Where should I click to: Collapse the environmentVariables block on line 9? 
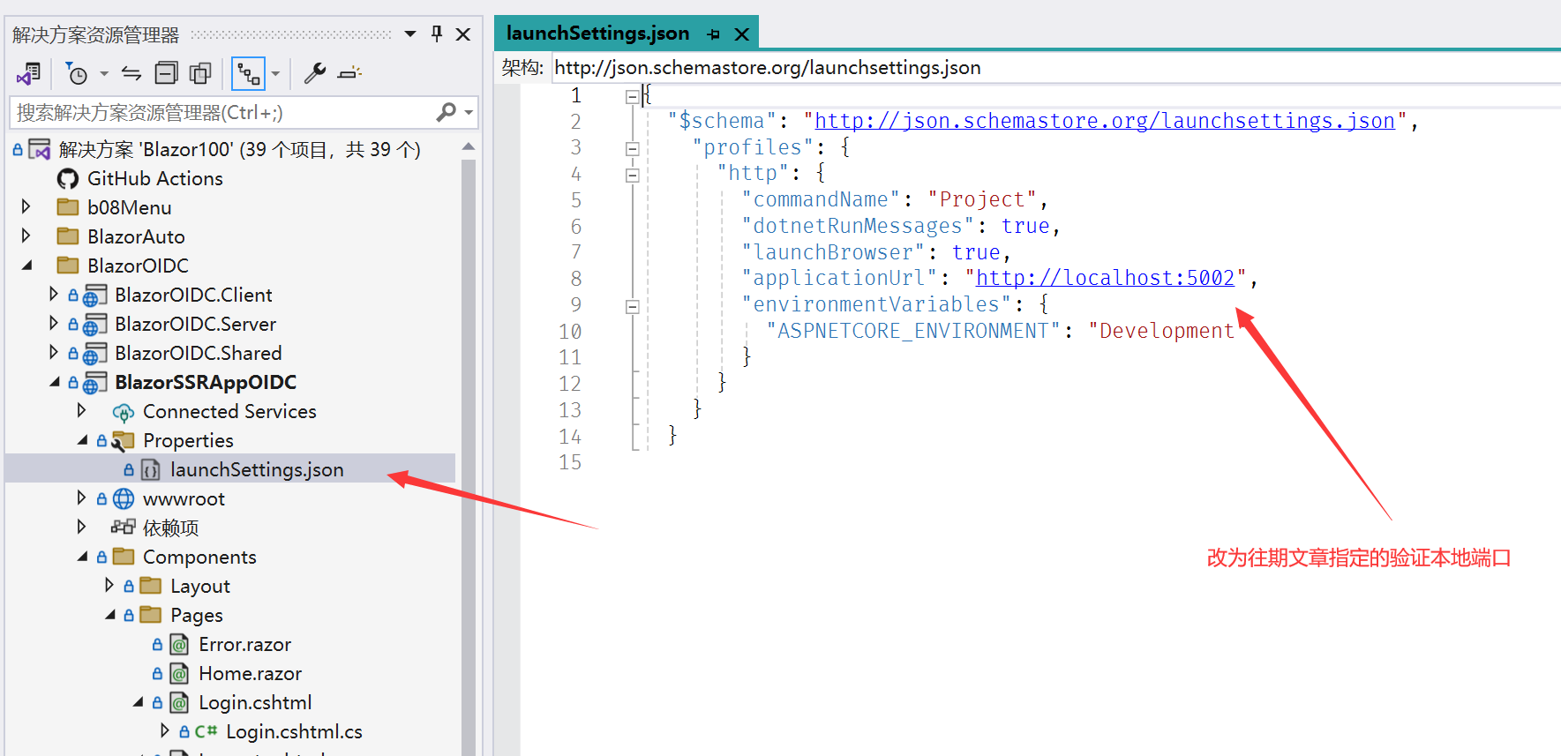pyautogui.click(x=632, y=307)
